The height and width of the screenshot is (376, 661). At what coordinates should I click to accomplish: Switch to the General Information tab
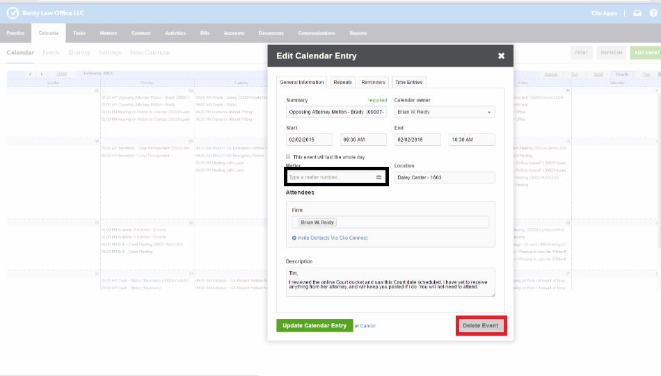coord(301,82)
